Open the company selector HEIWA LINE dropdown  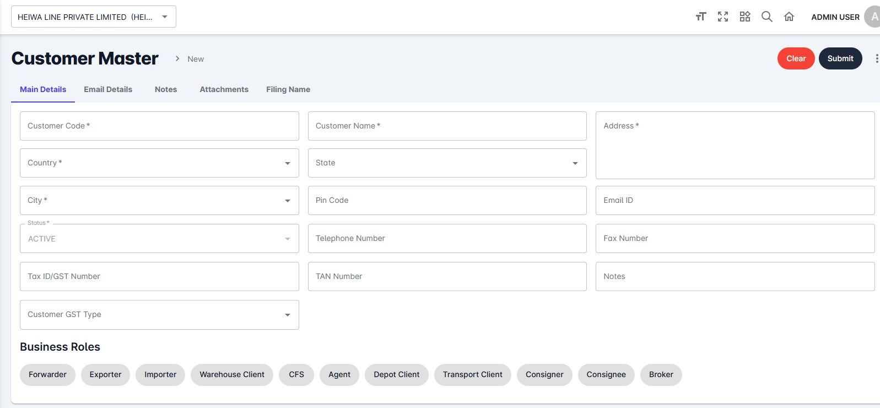pos(94,17)
